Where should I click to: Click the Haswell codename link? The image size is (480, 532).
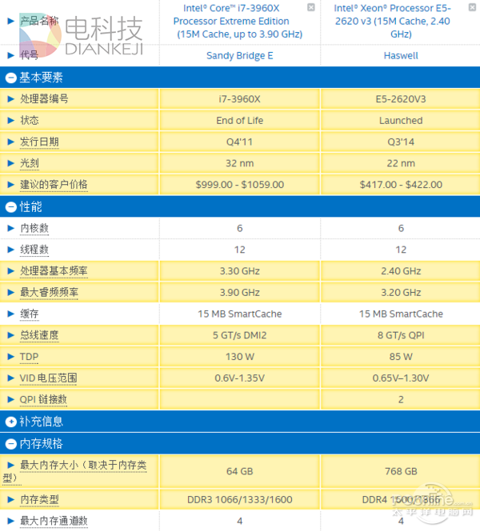400,56
